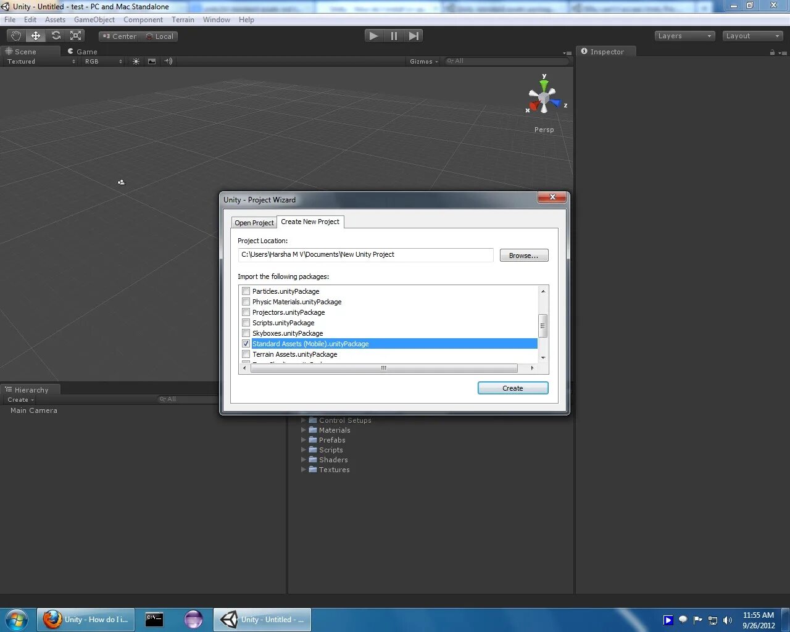Screen dimensions: 790x632
Task: Expand the Scripts folder
Action: 304,450
